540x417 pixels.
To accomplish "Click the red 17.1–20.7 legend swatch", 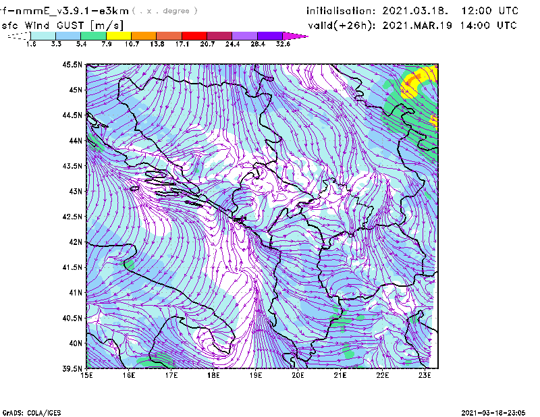I will click(194, 36).
